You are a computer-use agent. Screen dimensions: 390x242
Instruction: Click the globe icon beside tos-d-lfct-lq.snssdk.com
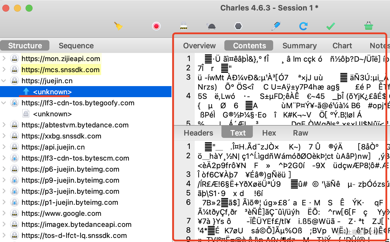[x=15, y=235]
